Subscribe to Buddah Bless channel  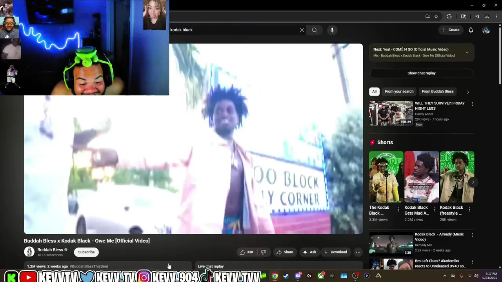86,252
